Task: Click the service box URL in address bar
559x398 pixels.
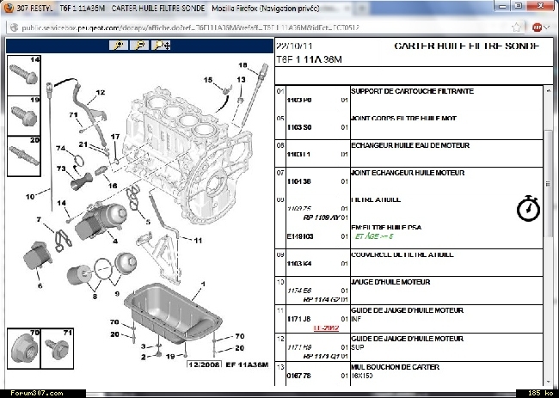Action: pyautogui.click(x=190, y=28)
